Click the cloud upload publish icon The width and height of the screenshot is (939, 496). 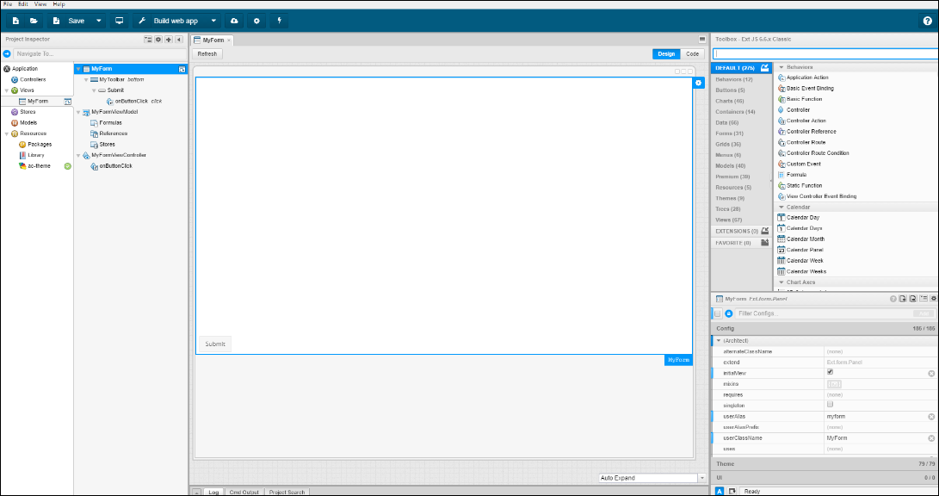[234, 21]
